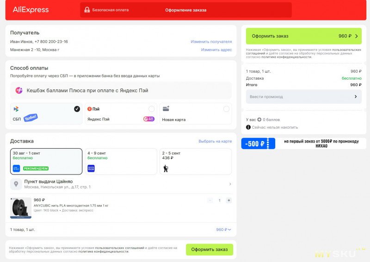Choose 30 авг - 1 сент free delivery
This screenshot has width=370, height=262.
[46, 162]
